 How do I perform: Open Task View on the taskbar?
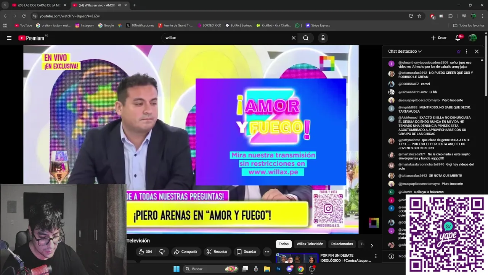pos(245,269)
